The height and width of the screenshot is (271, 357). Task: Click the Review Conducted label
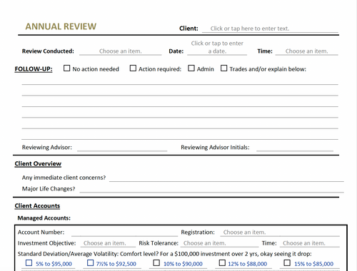[x=48, y=51]
